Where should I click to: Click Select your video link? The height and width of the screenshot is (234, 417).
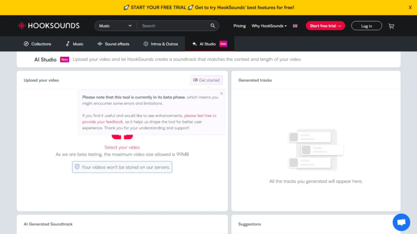pos(122,147)
